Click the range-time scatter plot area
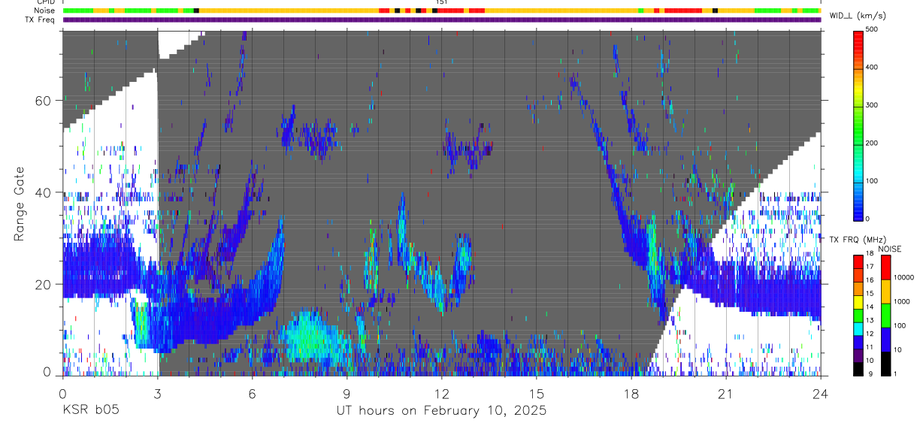This screenshot has height=426, width=923. point(442,203)
